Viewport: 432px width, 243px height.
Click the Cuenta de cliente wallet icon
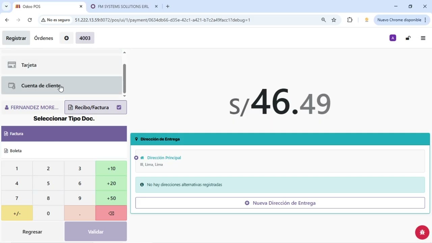pyautogui.click(x=12, y=86)
